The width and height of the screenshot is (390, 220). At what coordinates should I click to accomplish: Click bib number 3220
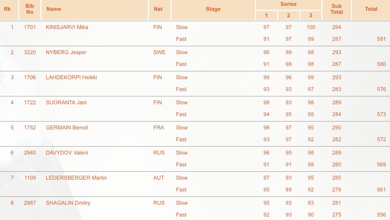tap(30, 52)
